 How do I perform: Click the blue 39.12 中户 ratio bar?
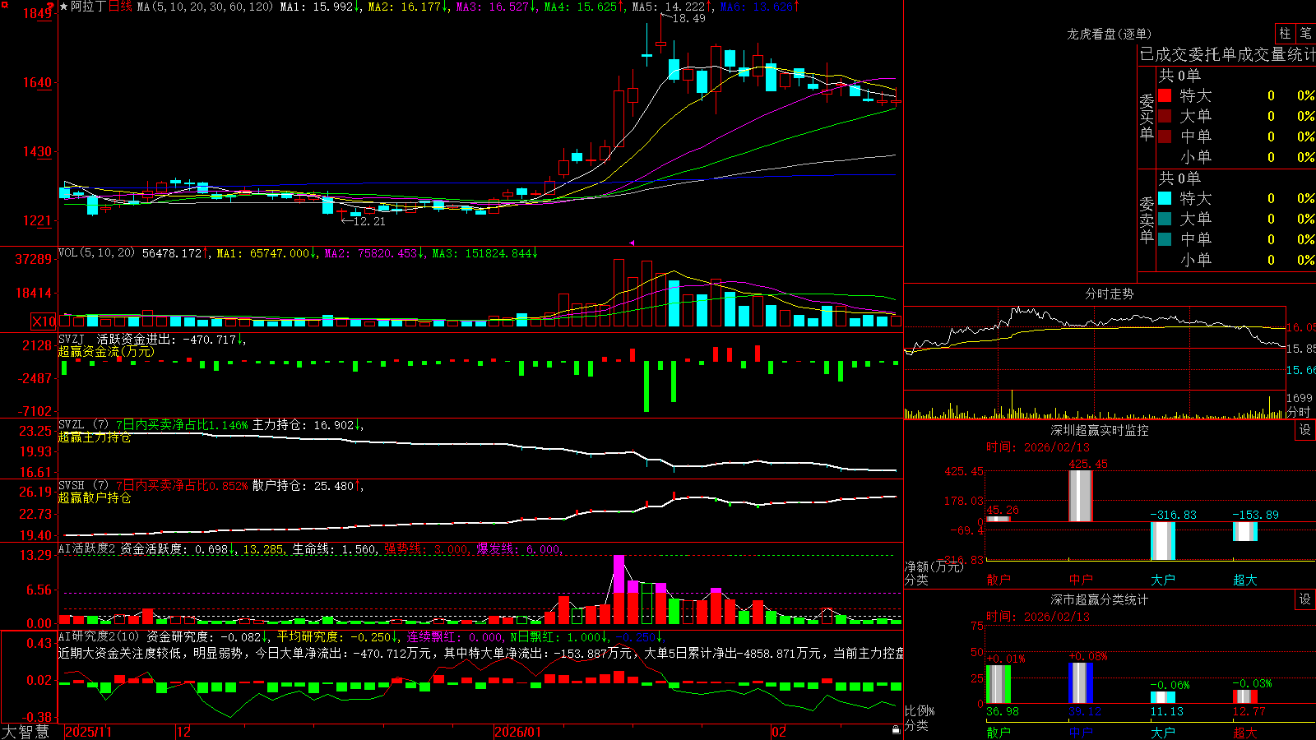coord(1081,682)
